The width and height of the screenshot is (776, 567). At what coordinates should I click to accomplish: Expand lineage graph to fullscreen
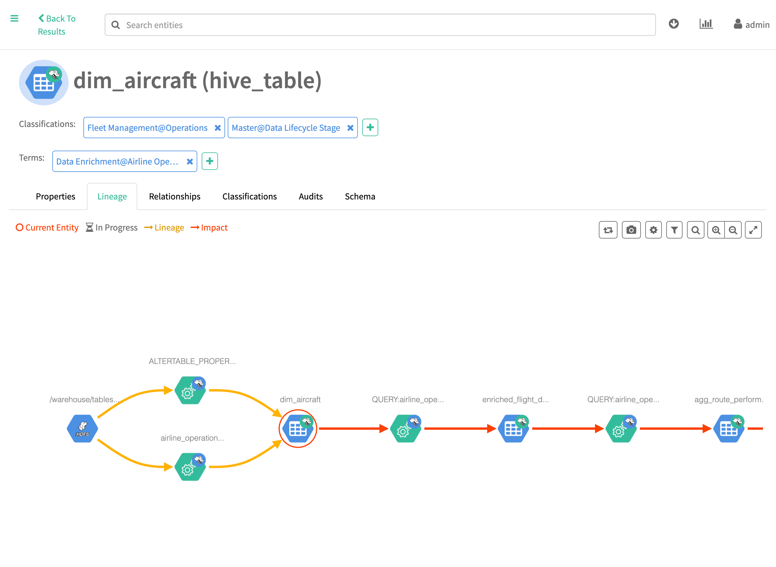tap(753, 230)
